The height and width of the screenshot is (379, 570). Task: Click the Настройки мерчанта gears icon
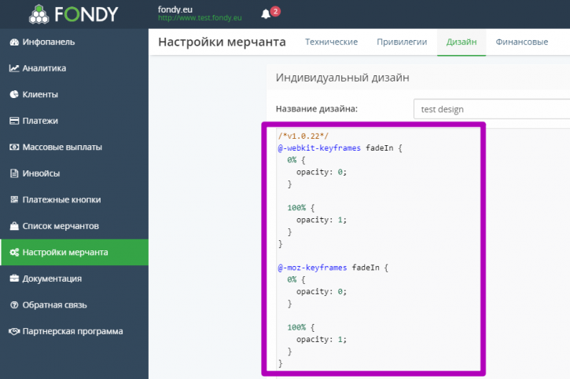coord(14,252)
